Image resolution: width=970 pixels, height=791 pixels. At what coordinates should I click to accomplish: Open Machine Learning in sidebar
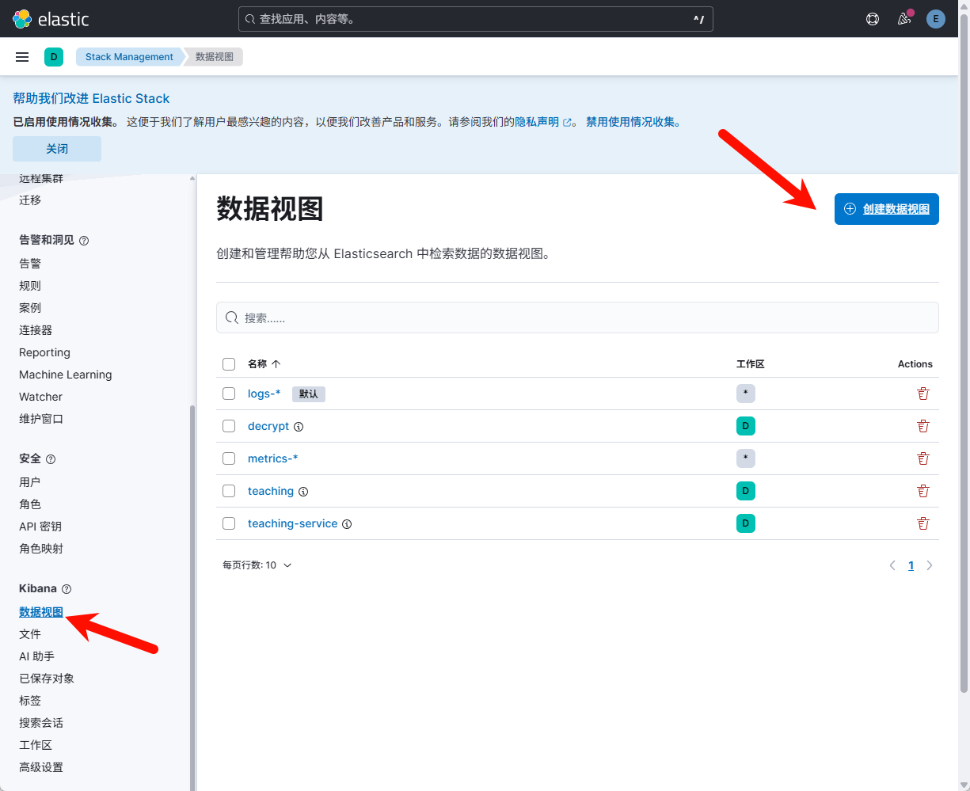(66, 375)
